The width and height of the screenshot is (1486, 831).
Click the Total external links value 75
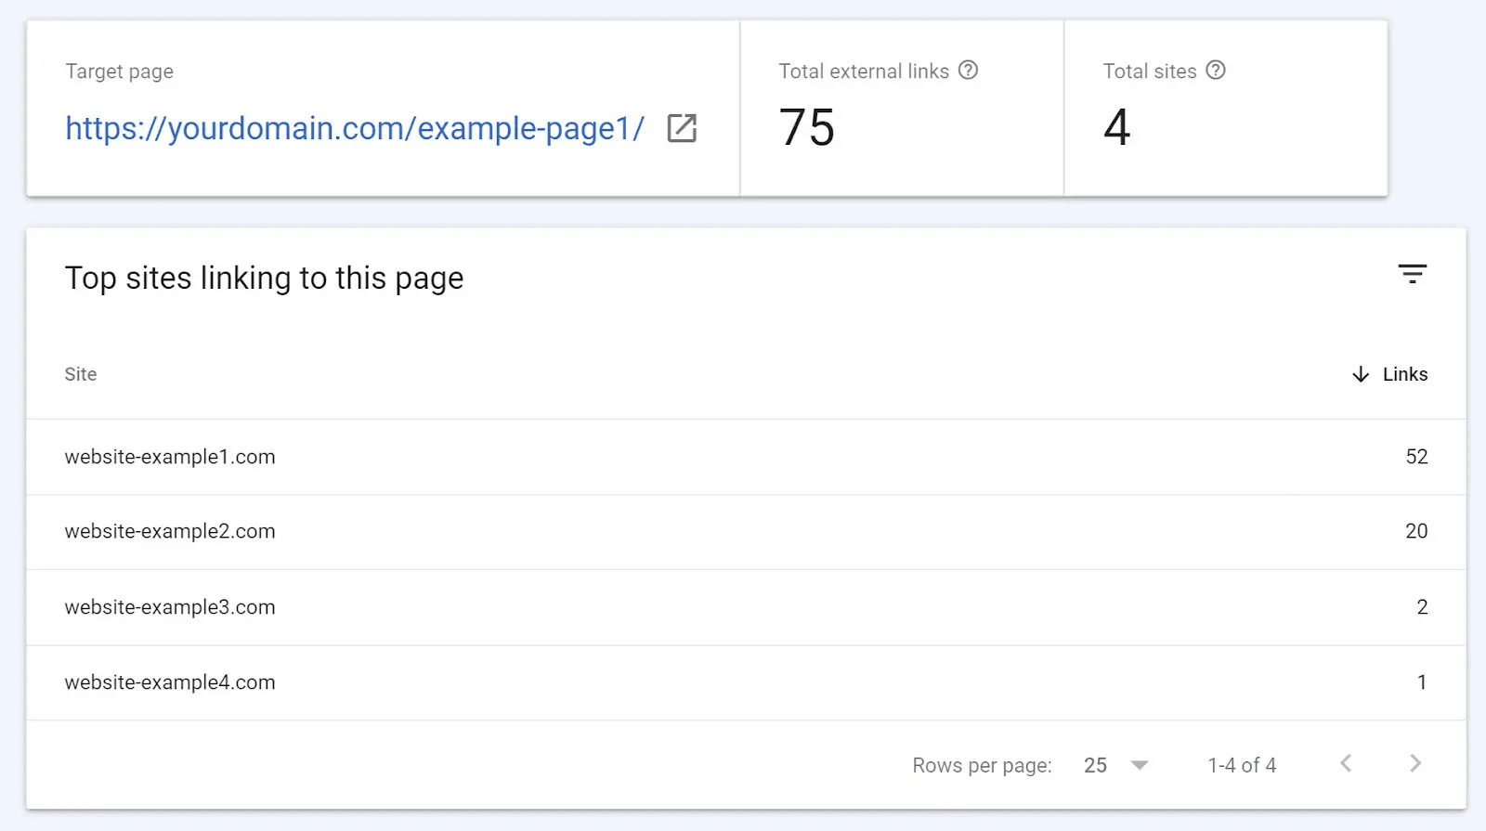(806, 127)
